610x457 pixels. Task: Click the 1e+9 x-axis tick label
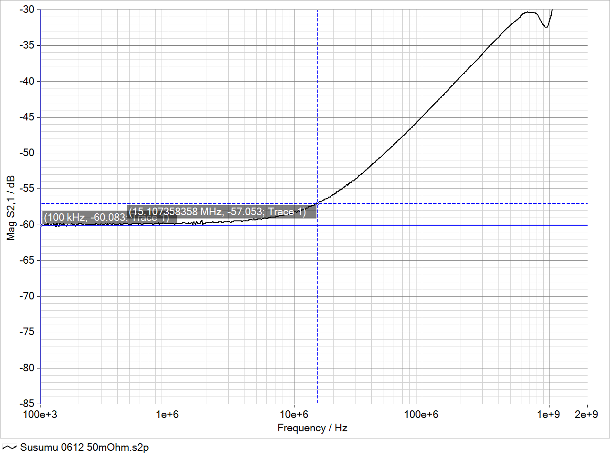click(549, 415)
